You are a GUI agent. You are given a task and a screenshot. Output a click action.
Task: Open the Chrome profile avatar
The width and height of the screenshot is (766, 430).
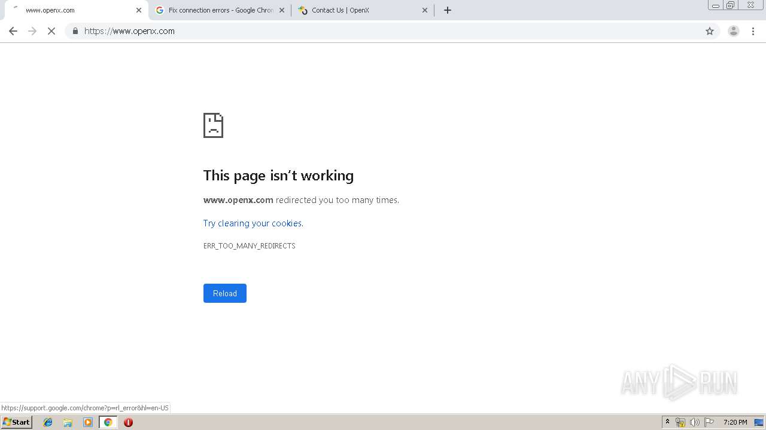click(x=733, y=31)
